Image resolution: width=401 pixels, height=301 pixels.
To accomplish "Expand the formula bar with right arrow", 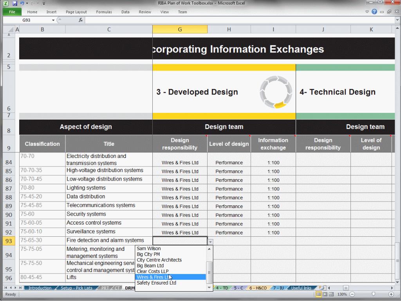I will click(x=397, y=20).
